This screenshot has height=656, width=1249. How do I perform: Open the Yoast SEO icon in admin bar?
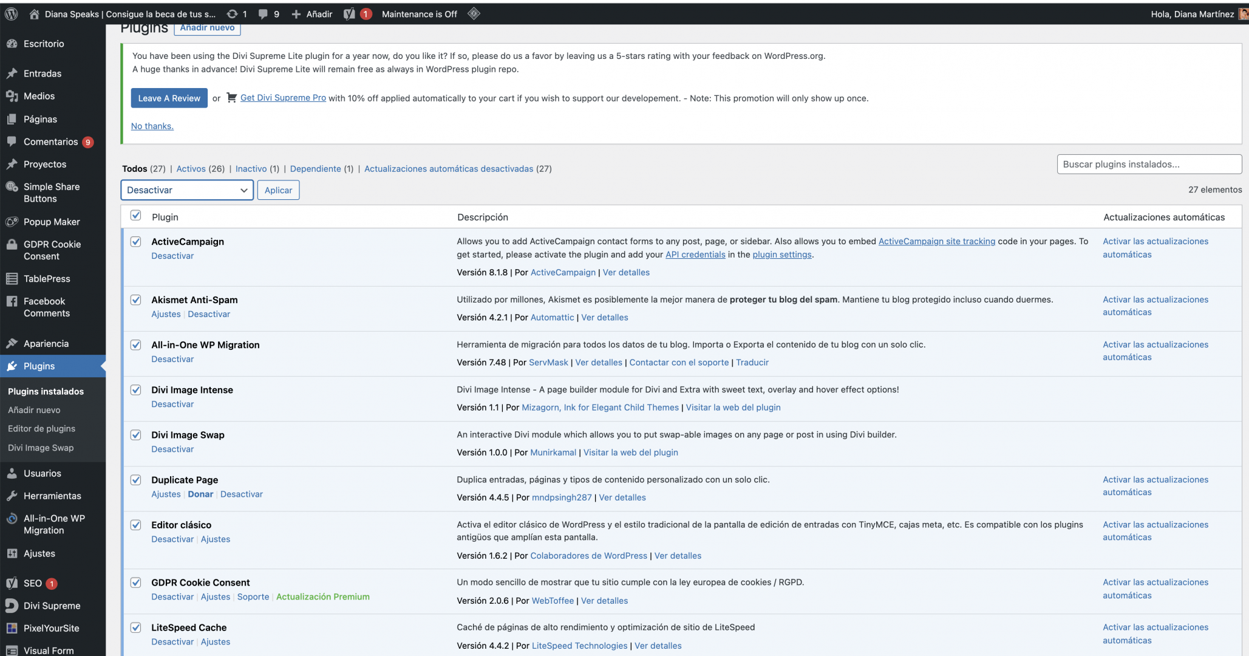(x=349, y=14)
